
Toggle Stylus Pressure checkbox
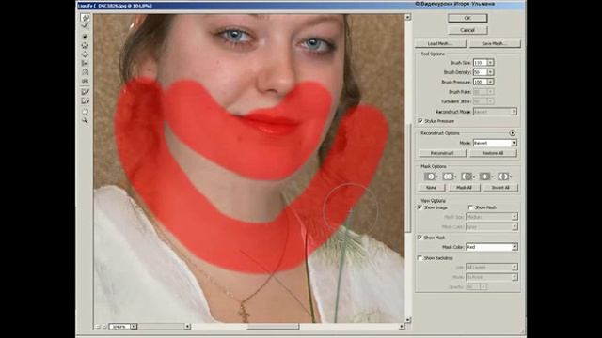click(420, 121)
